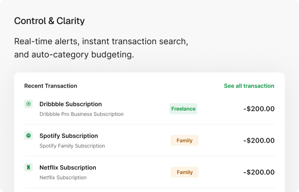Click the Recent Transaction header
299x192 pixels.
click(x=51, y=86)
